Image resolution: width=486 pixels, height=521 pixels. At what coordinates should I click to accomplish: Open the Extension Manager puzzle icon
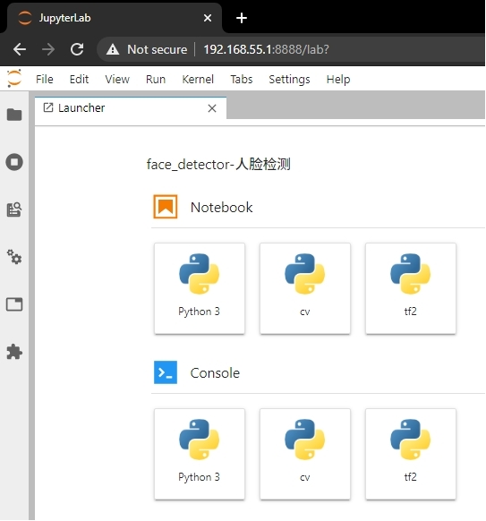(x=14, y=352)
